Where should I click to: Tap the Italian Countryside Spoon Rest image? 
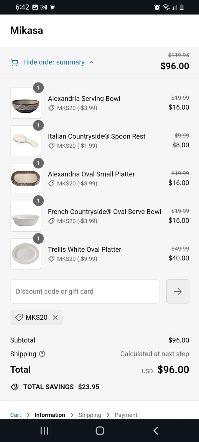(x=26, y=141)
